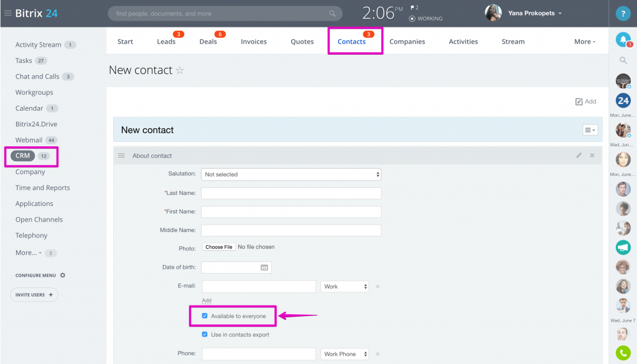This screenshot has height=364, width=637.
Task: Remove the E-mail field with its X
Action: tap(378, 286)
